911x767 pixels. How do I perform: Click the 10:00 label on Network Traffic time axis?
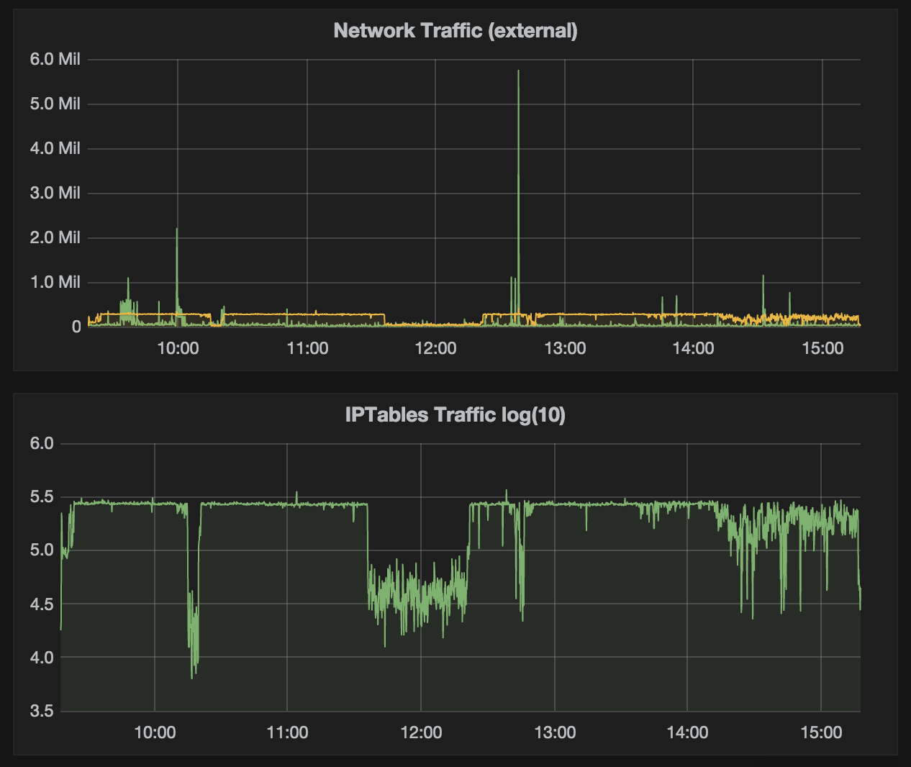point(178,348)
